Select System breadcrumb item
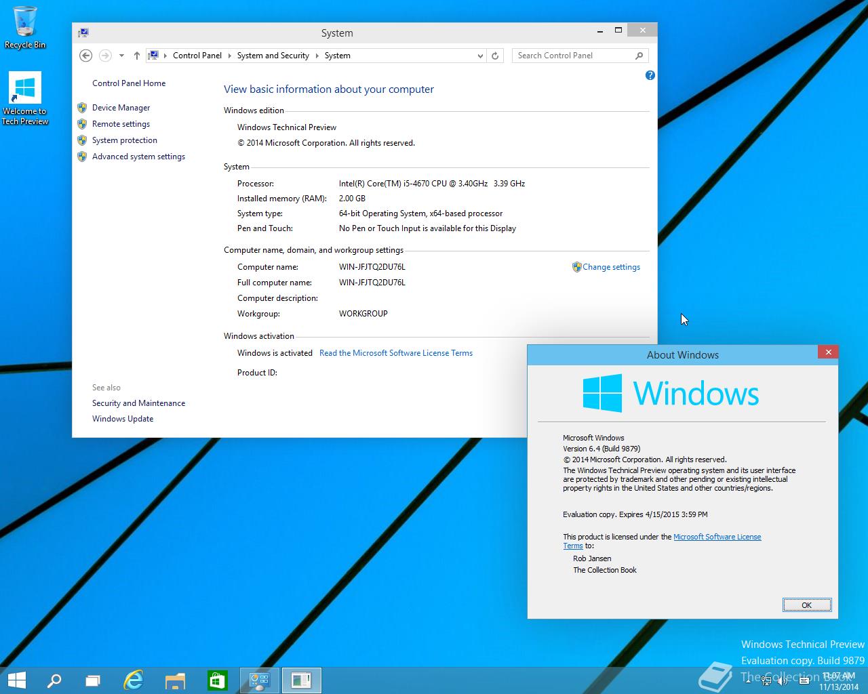The width and height of the screenshot is (868, 694). (x=337, y=56)
